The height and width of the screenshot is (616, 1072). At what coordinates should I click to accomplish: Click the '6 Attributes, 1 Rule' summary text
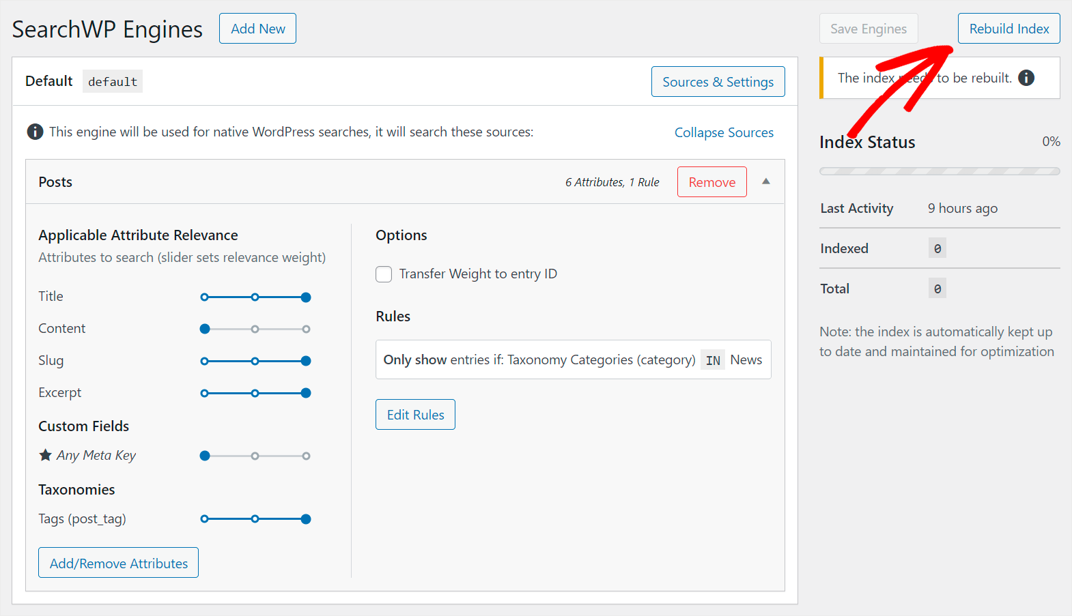click(x=612, y=182)
